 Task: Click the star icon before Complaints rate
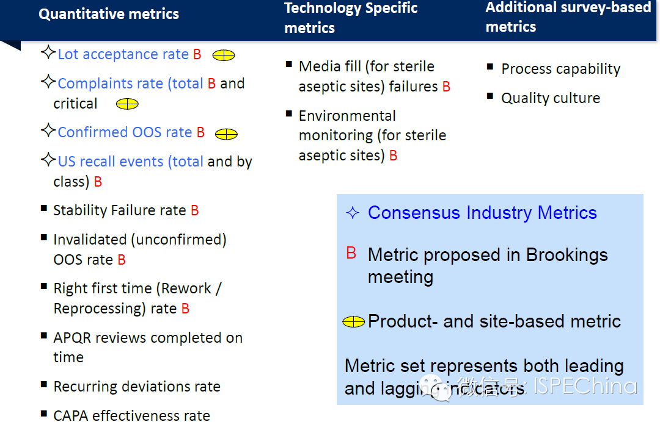point(48,81)
